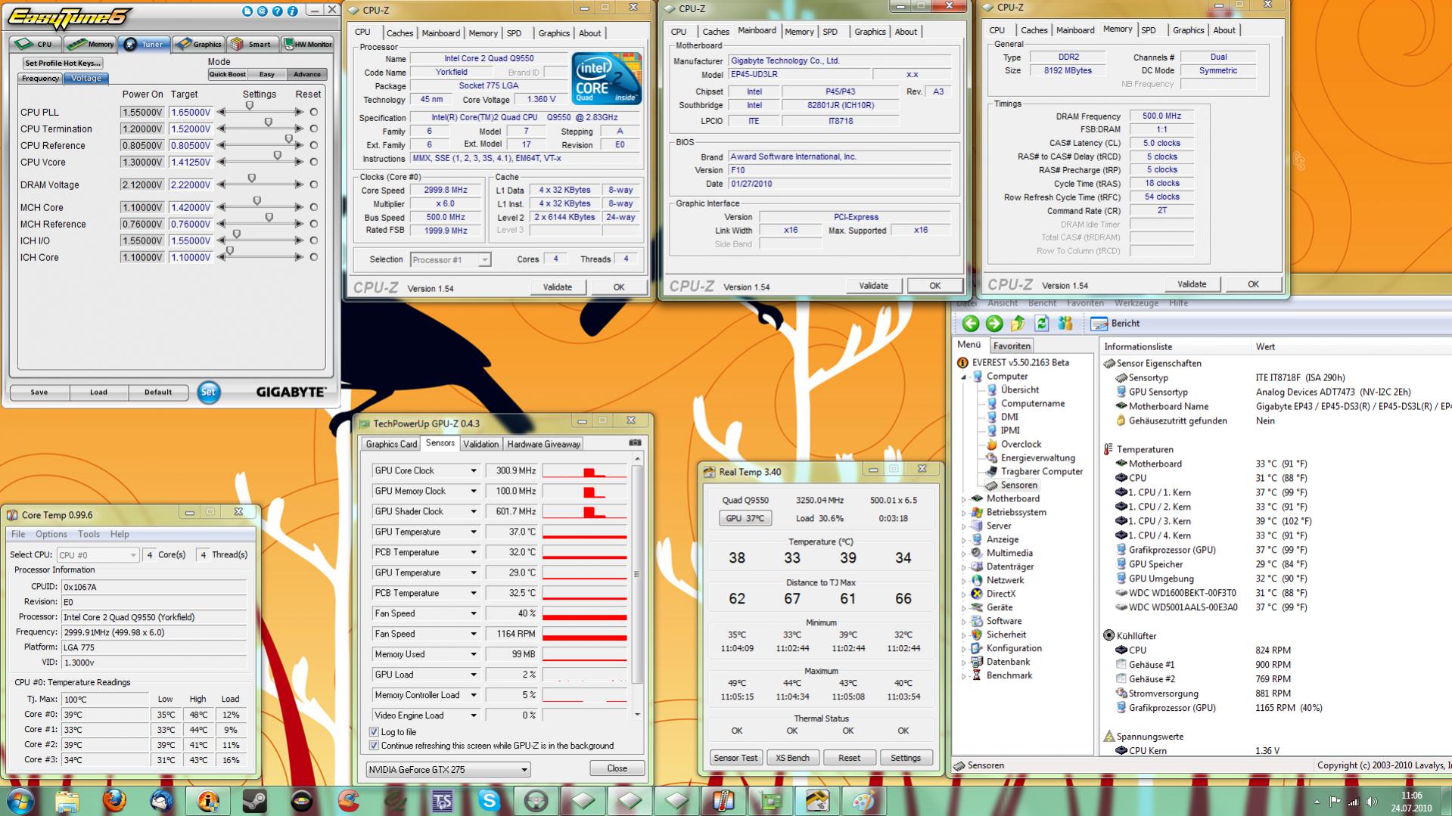Image resolution: width=1452 pixels, height=816 pixels.
Task: Click XS Bench in Real Temp
Action: coord(792,758)
